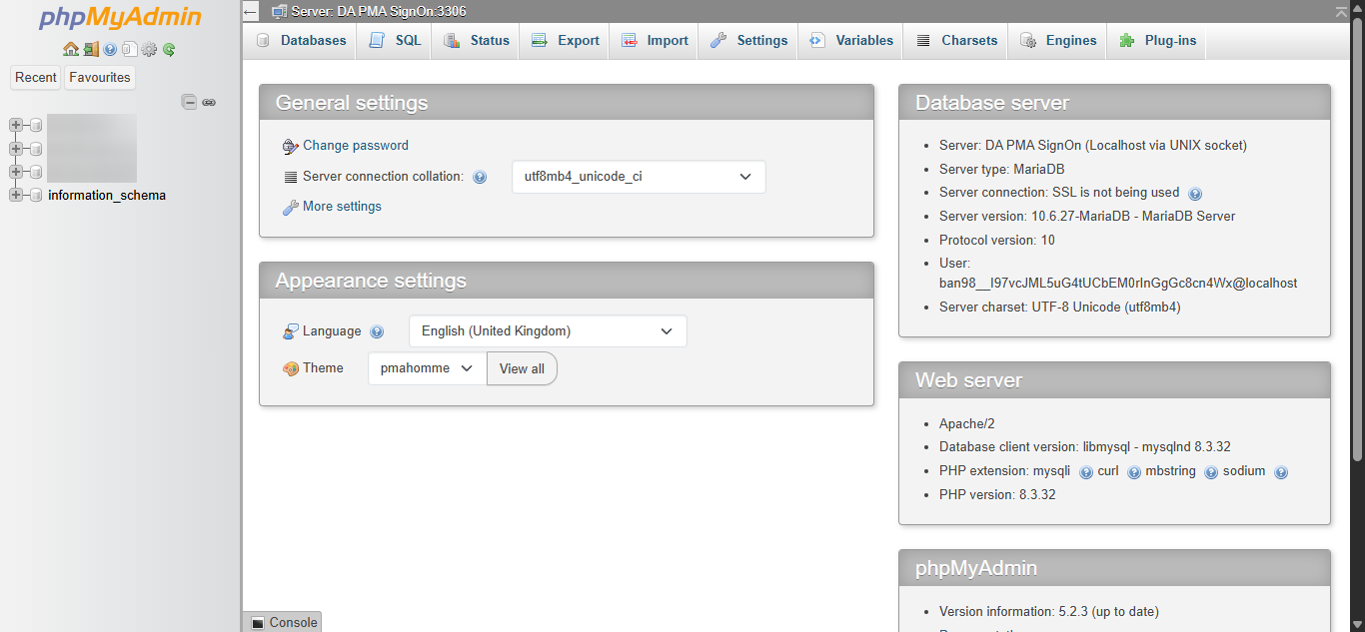Expand the information_schema database node

tap(15, 195)
